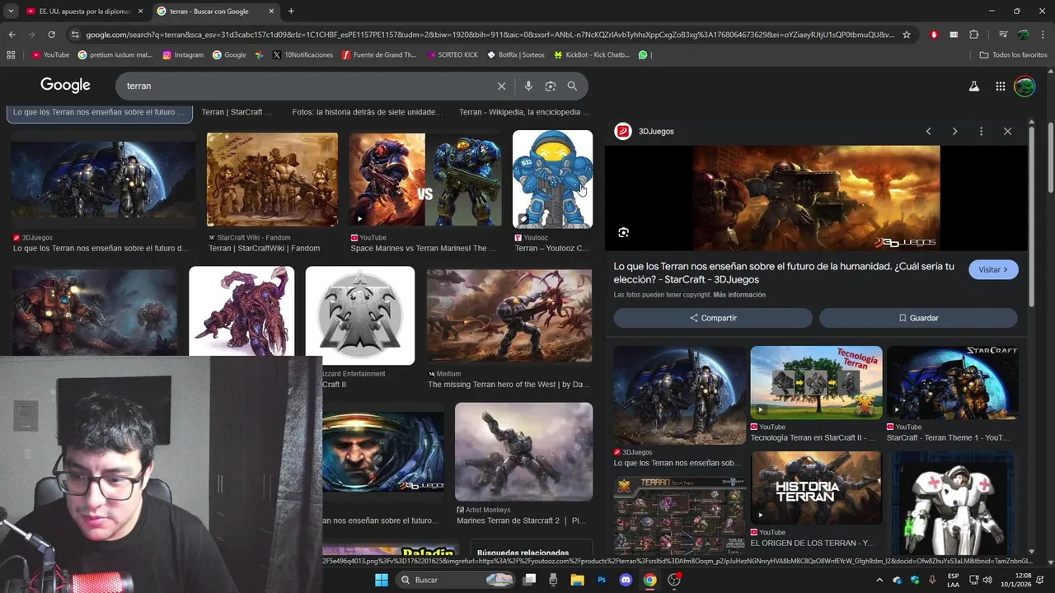The height and width of the screenshot is (593, 1055).
Task: Close the EE. UU. apuesta tab
Action: click(140, 11)
